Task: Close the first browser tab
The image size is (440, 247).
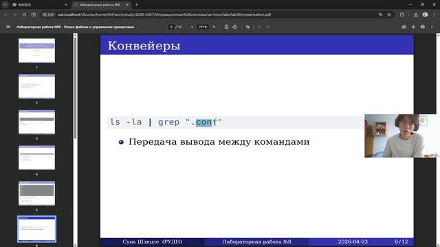Action: tap(66, 5)
